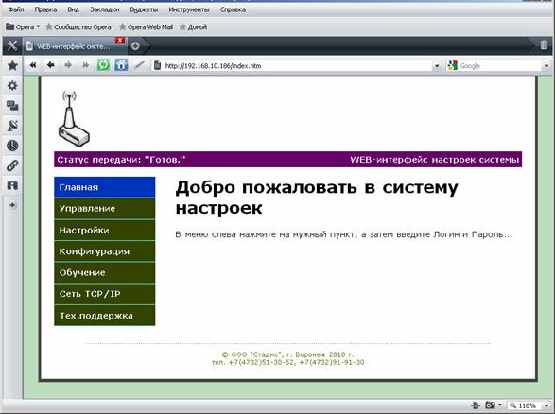
Task: Open closed tabs trash can icon
Action: (x=544, y=45)
